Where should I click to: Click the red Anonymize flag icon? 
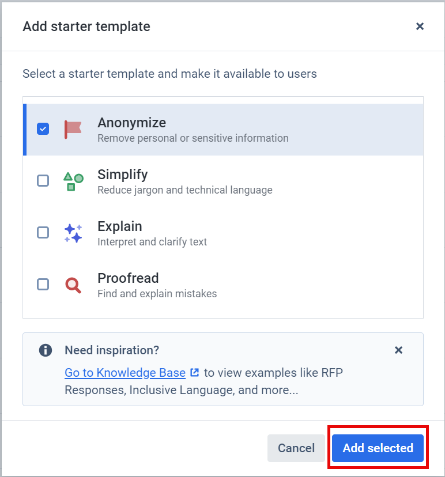pos(73,129)
